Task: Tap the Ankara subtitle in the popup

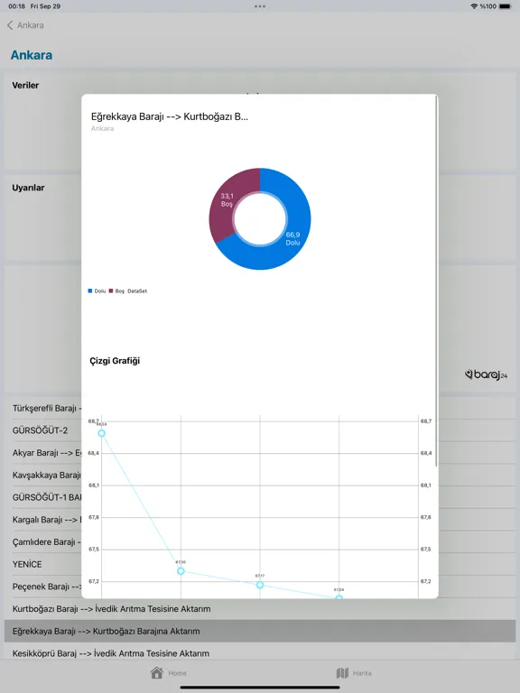Action: (x=102, y=129)
